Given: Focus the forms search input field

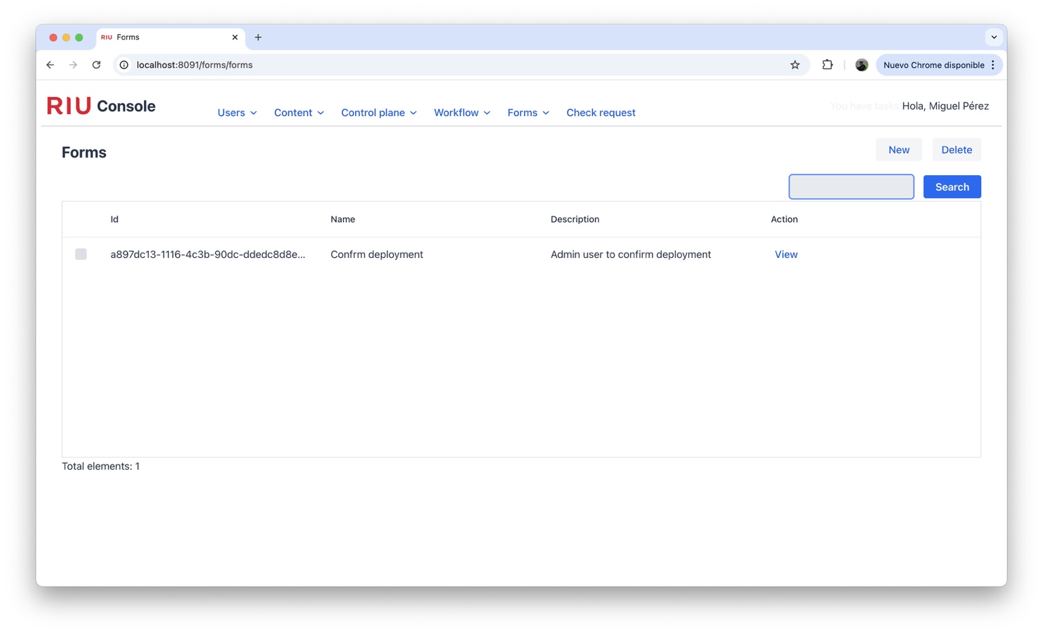Looking at the screenshot, I should (x=851, y=187).
